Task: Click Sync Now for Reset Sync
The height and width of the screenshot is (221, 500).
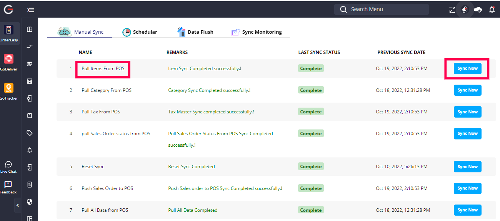Action: (x=467, y=167)
